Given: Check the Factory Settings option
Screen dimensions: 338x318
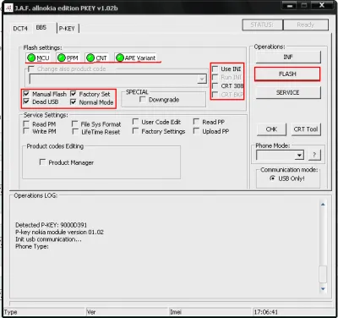Looking at the screenshot, I should pos(135,131).
